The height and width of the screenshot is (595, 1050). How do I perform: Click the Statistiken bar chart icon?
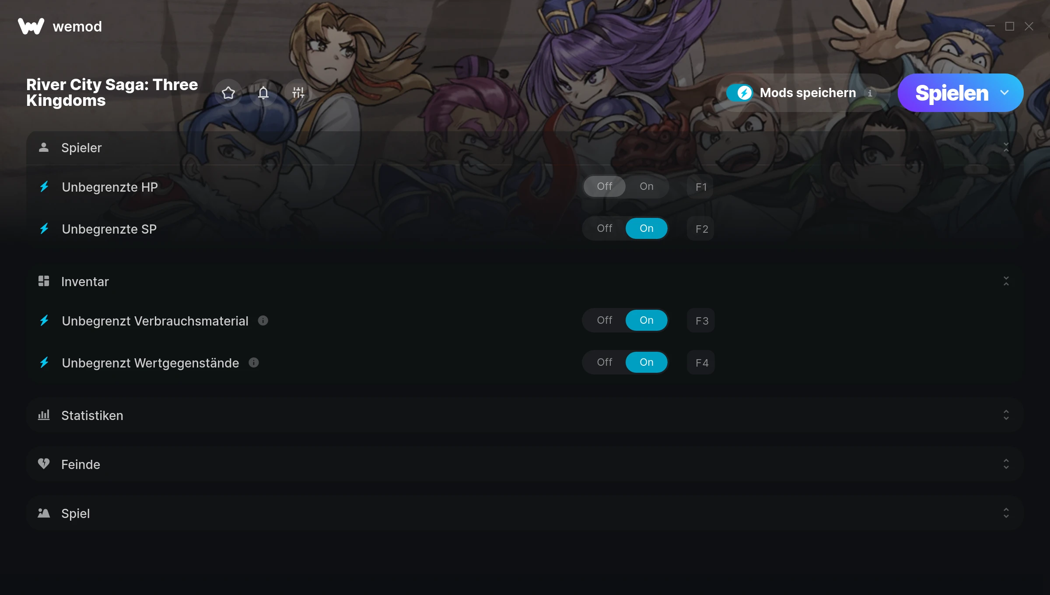coord(44,415)
